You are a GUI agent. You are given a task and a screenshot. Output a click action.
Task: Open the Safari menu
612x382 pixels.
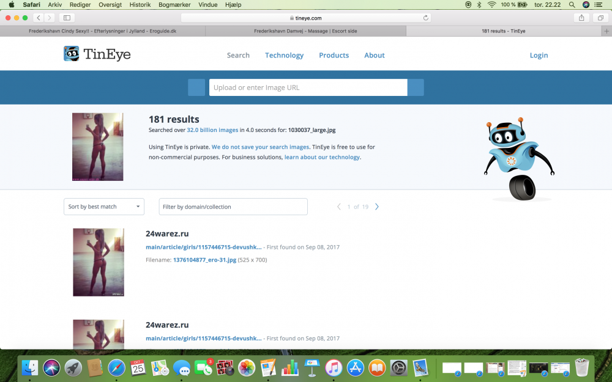(x=31, y=5)
